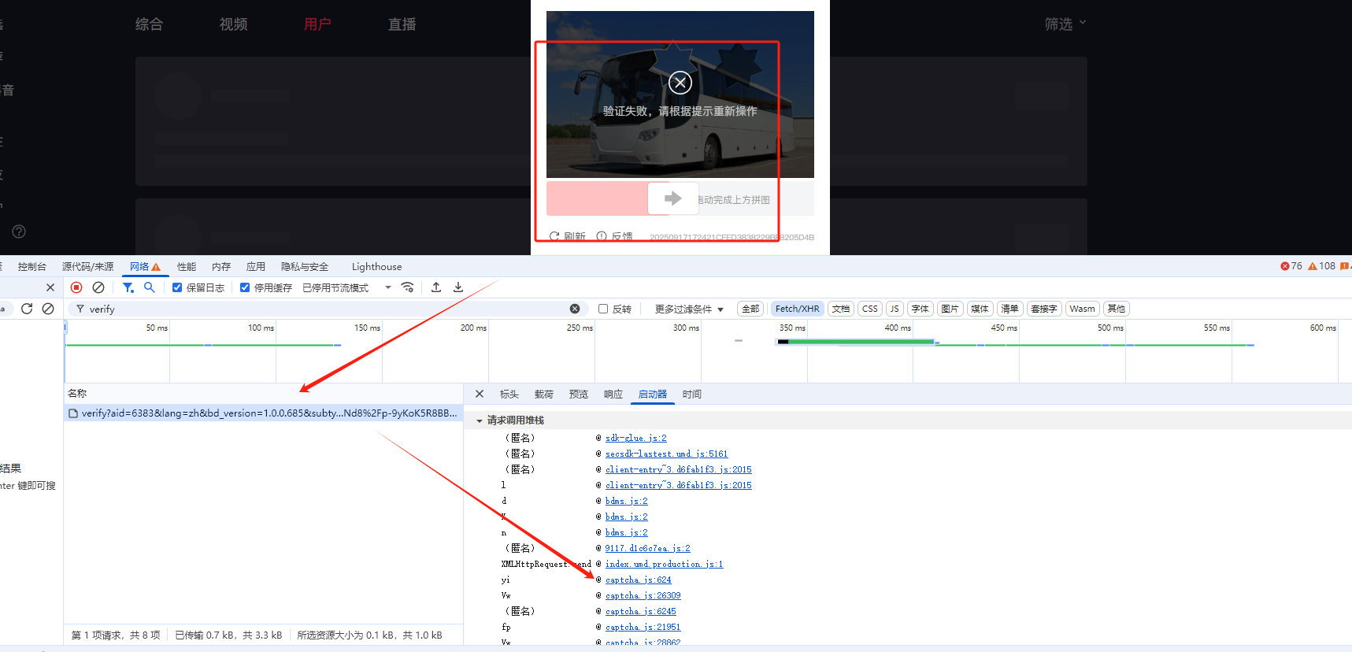Image resolution: width=1352 pixels, height=652 pixels.
Task: Filter by Font requests
Action: tap(920, 309)
